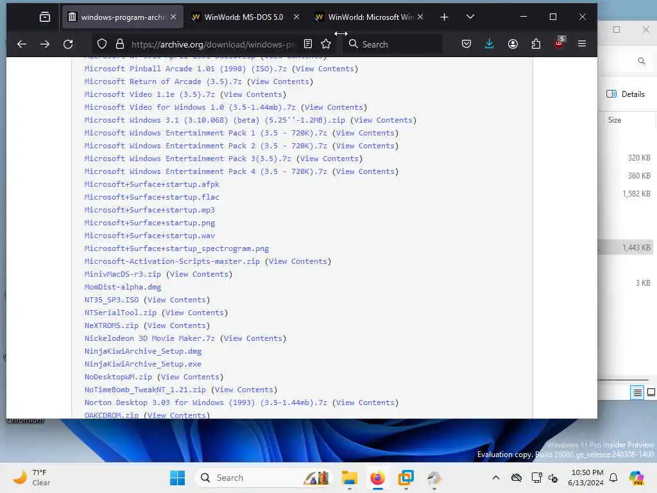Screen dimensions: 657x493
Task: Download Windows Entertainment Pack 3 file
Action: pos(188,159)
